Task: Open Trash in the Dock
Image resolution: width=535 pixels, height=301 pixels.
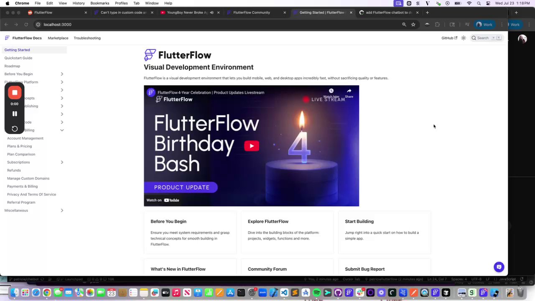Action: pos(520,293)
